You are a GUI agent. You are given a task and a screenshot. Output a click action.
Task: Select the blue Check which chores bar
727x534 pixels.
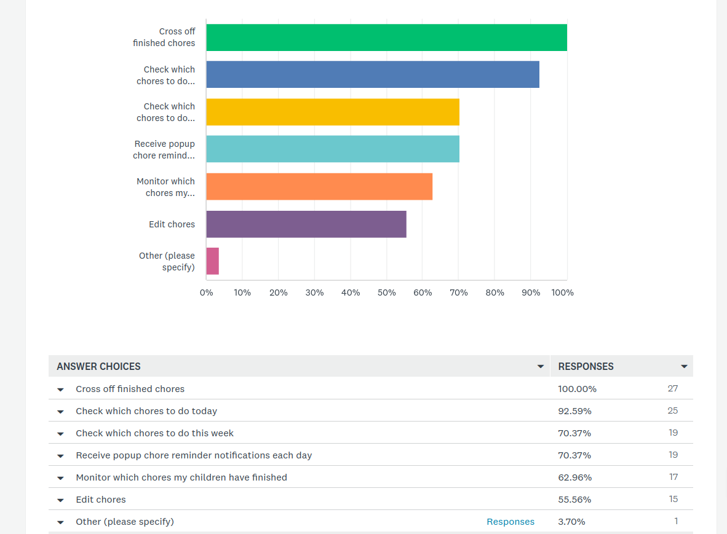pos(373,74)
